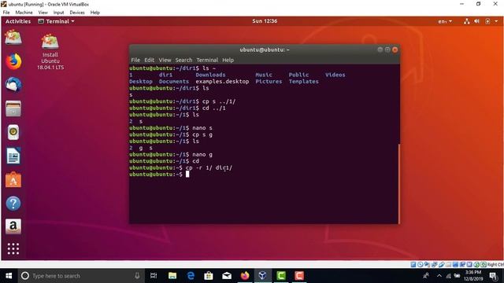This screenshot has height=283, width=504.
Task: Open the terminal's Terminal menu
Action: pos(207,60)
